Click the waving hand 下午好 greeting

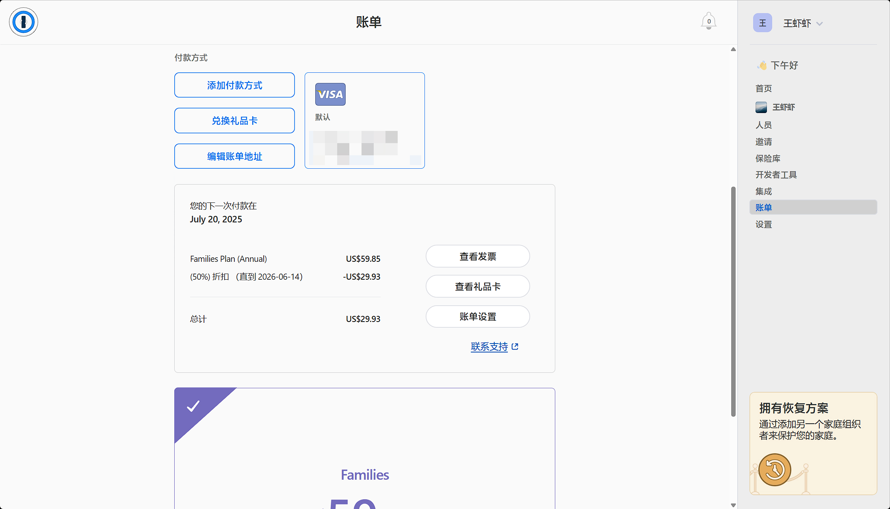(777, 65)
